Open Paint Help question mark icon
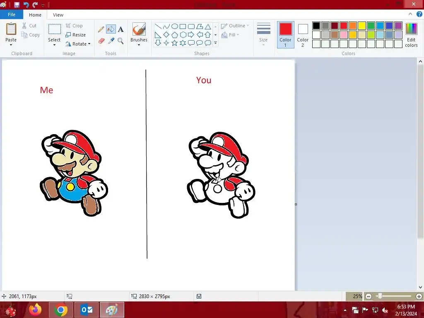This screenshot has height=318, width=424. pyautogui.click(x=419, y=14)
